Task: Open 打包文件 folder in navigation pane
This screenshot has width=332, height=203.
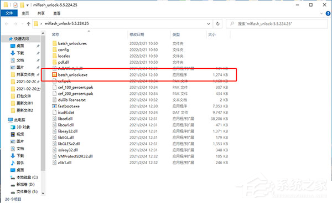Action: pyautogui.click(x=23, y=96)
